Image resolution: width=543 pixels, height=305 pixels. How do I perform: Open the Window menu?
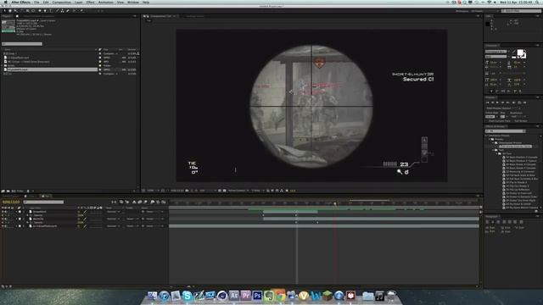(133, 2)
